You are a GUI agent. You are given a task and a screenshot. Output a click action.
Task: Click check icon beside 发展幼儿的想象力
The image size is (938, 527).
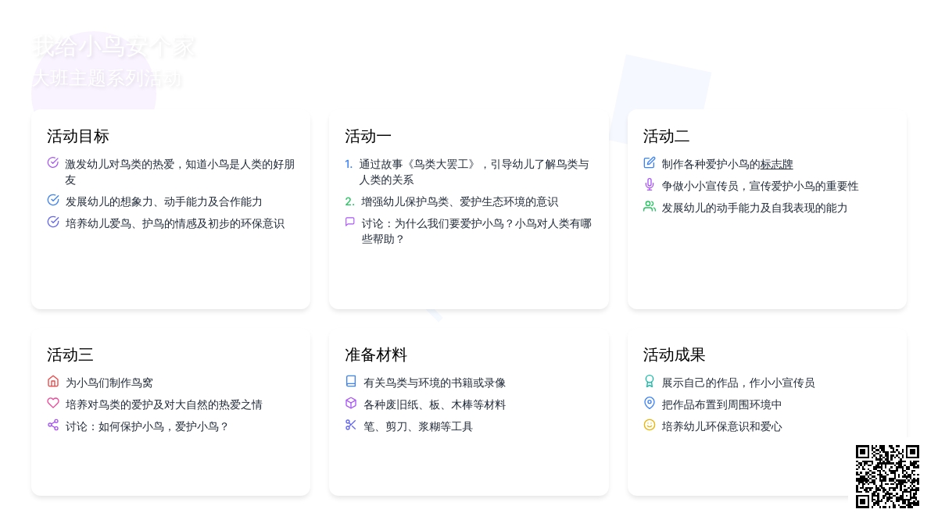click(53, 200)
